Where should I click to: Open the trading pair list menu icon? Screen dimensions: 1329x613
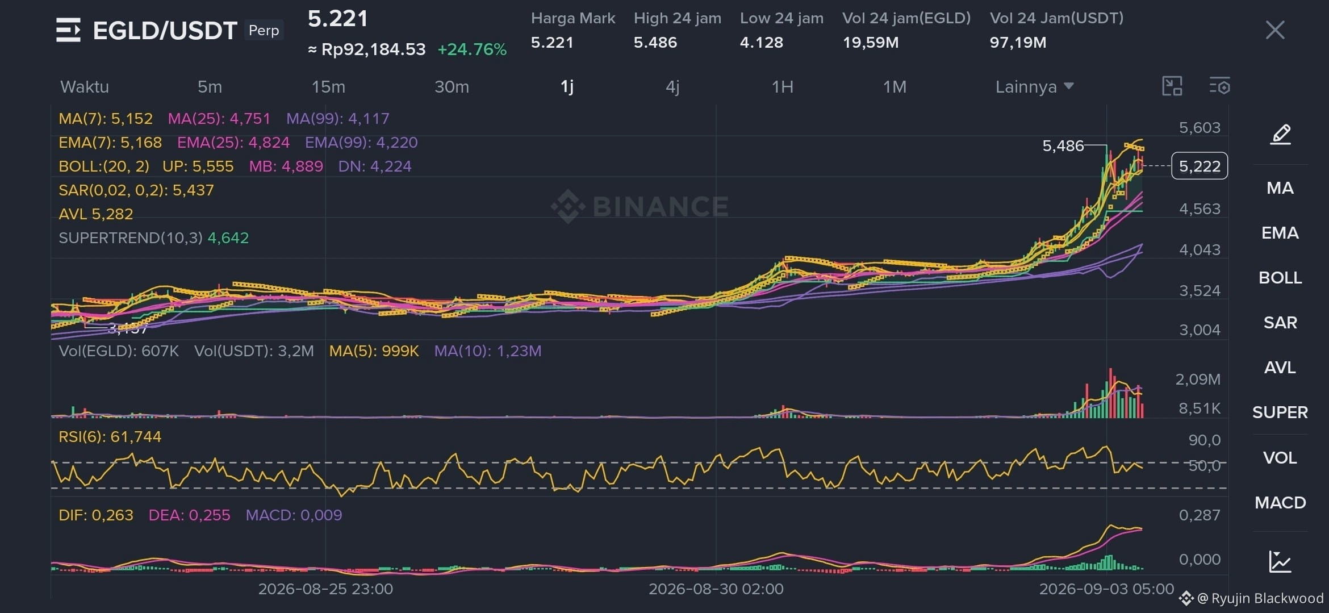click(68, 30)
